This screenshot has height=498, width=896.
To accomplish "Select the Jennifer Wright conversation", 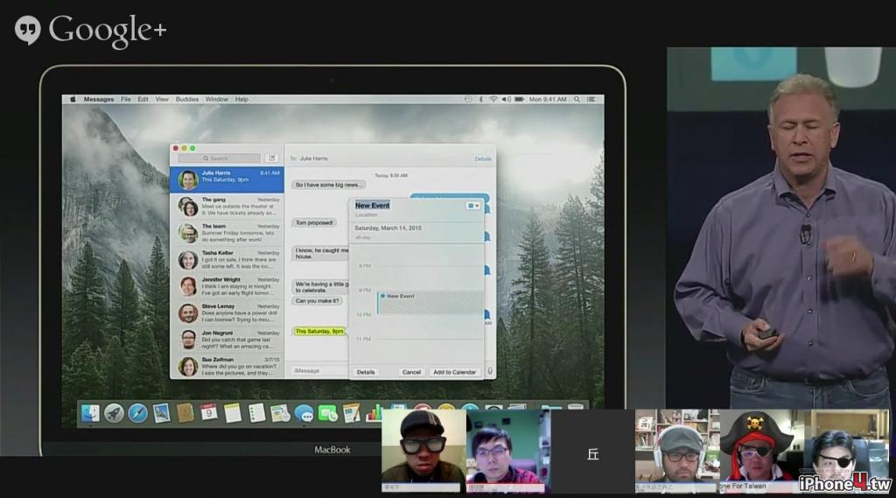I will [227, 286].
